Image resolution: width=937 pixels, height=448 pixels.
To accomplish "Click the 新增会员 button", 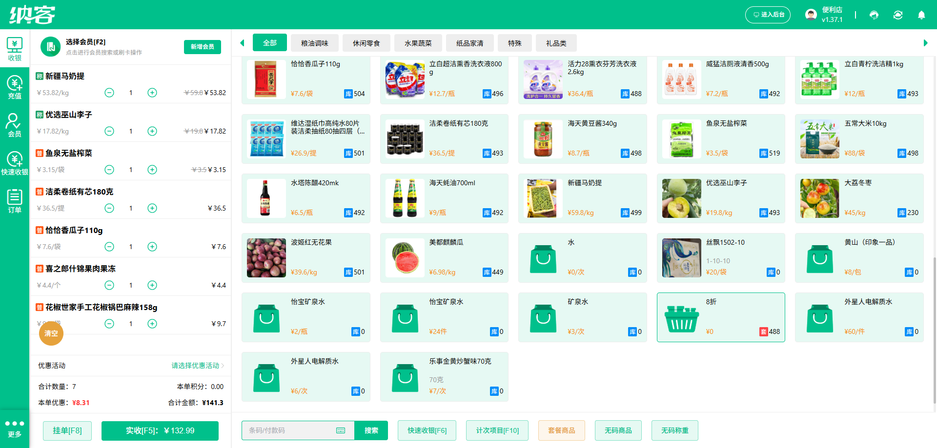I will coord(203,47).
